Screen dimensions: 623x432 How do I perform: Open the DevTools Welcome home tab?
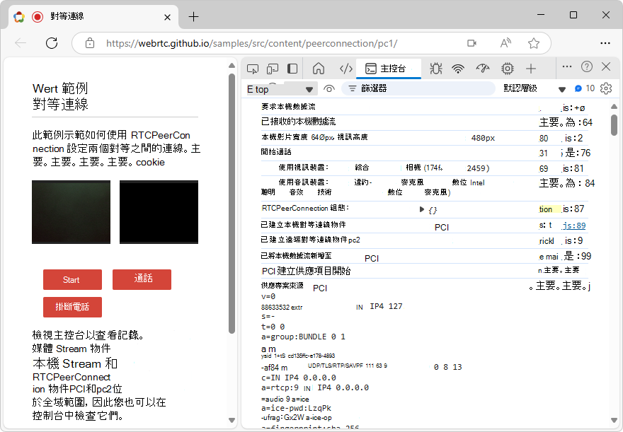pyautogui.click(x=319, y=69)
